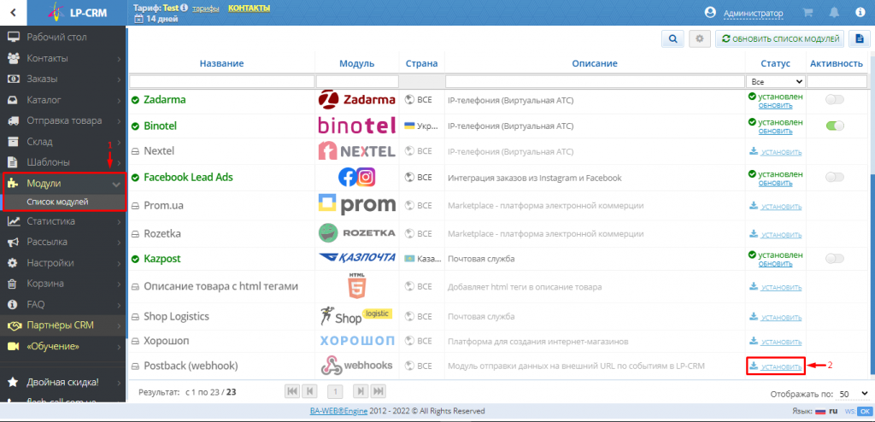Open the gear settings button in toolbar

[x=700, y=39]
